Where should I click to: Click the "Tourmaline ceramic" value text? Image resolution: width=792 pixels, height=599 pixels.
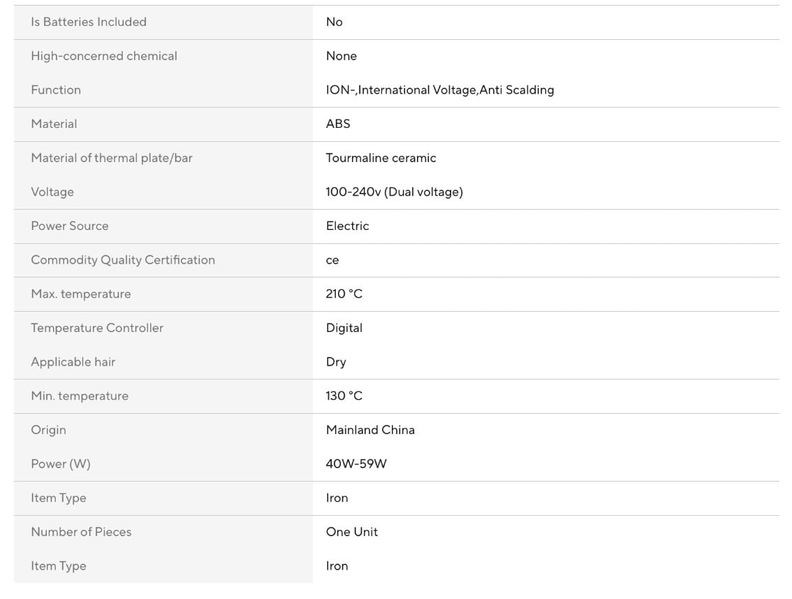(381, 158)
